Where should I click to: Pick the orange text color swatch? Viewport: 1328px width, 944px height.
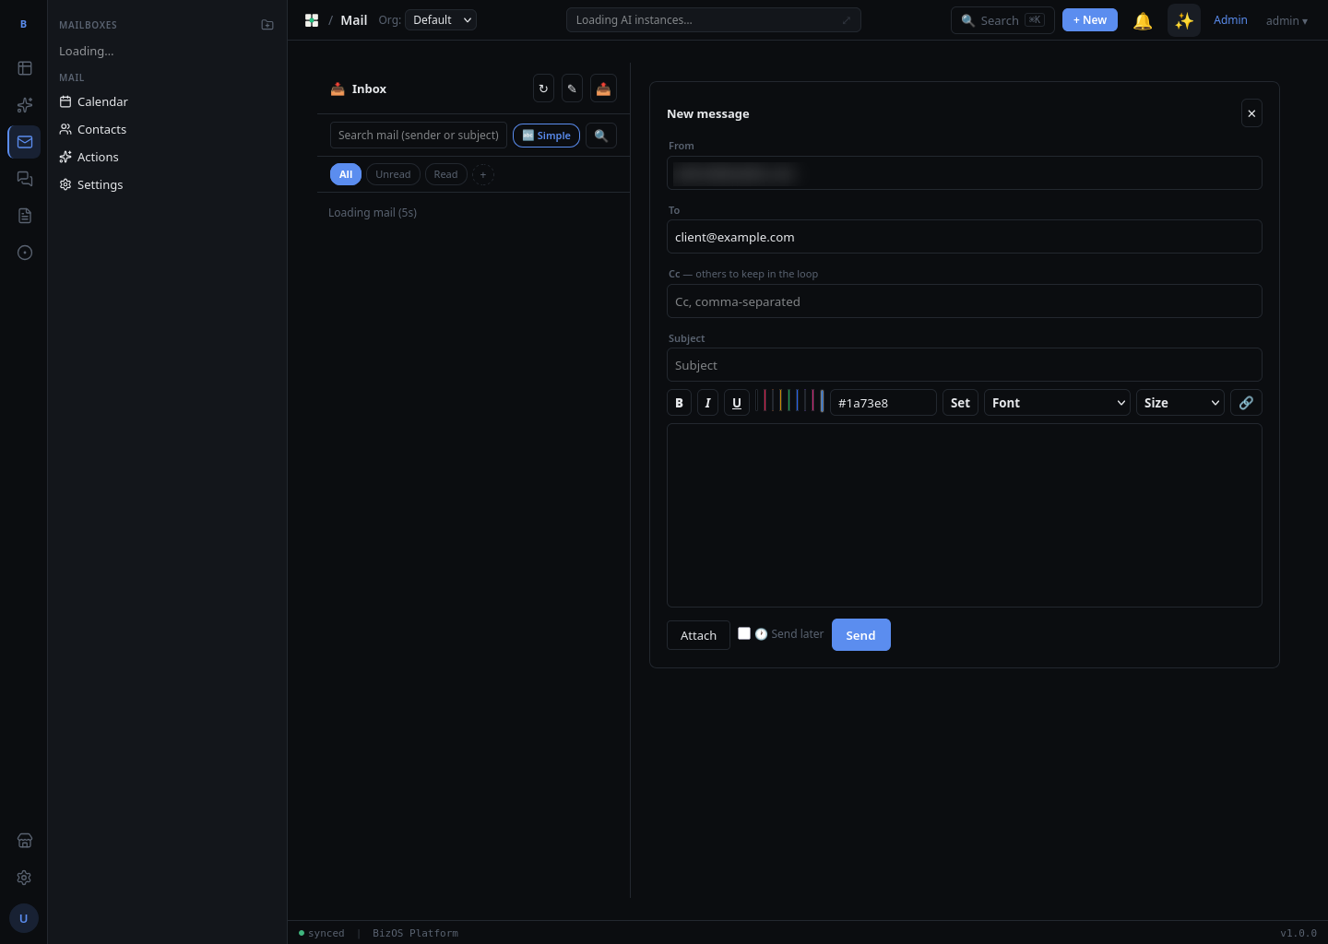780,400
